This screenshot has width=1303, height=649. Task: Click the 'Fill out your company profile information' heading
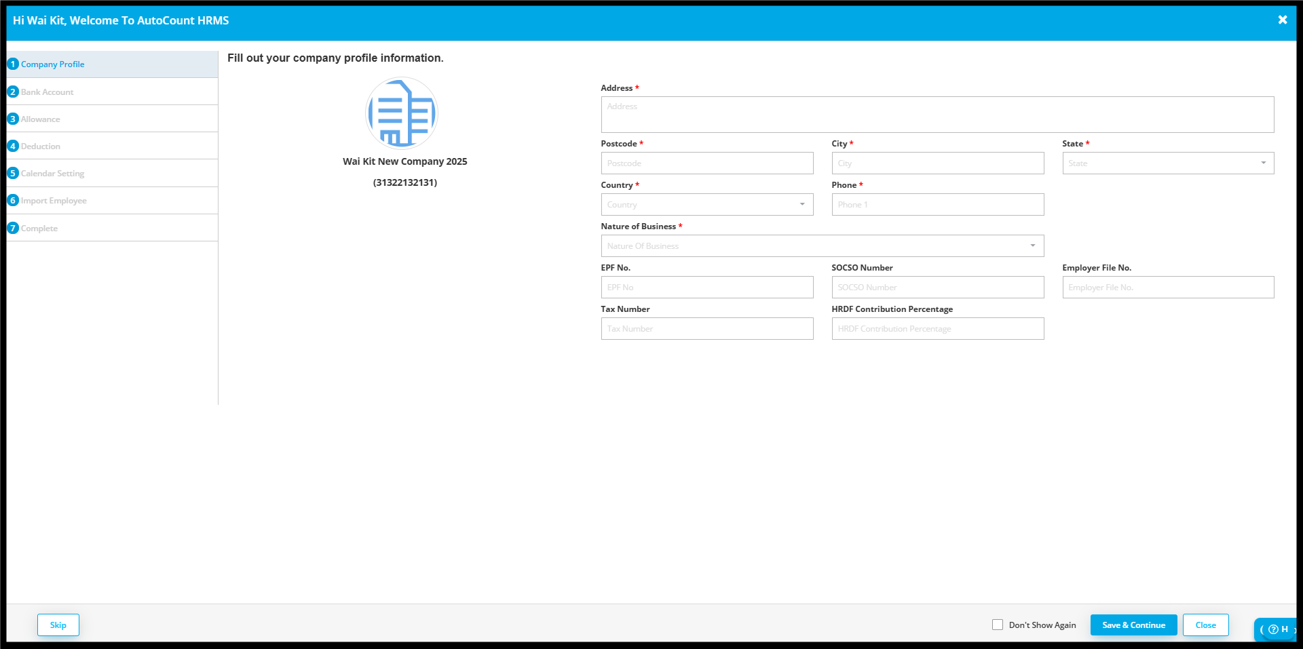click(x=335, y=58)
